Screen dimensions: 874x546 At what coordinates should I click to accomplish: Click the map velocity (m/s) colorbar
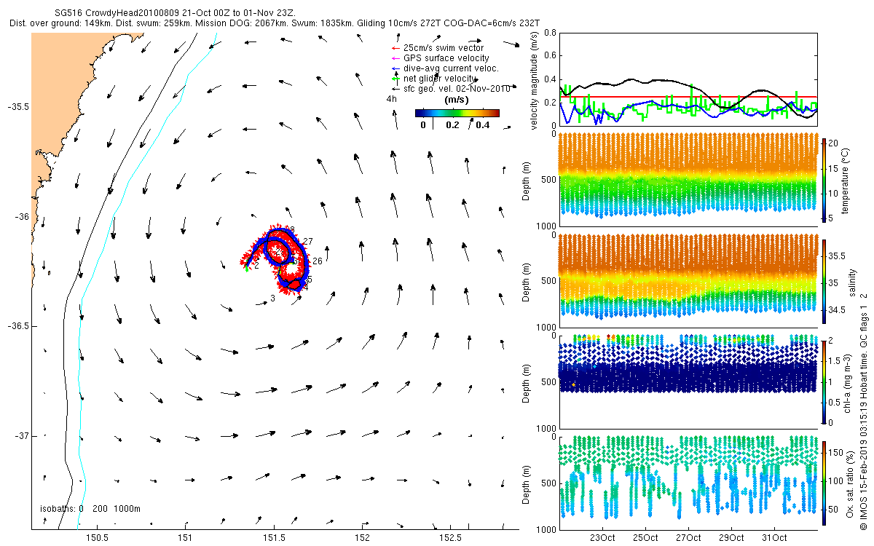point(457,113)
